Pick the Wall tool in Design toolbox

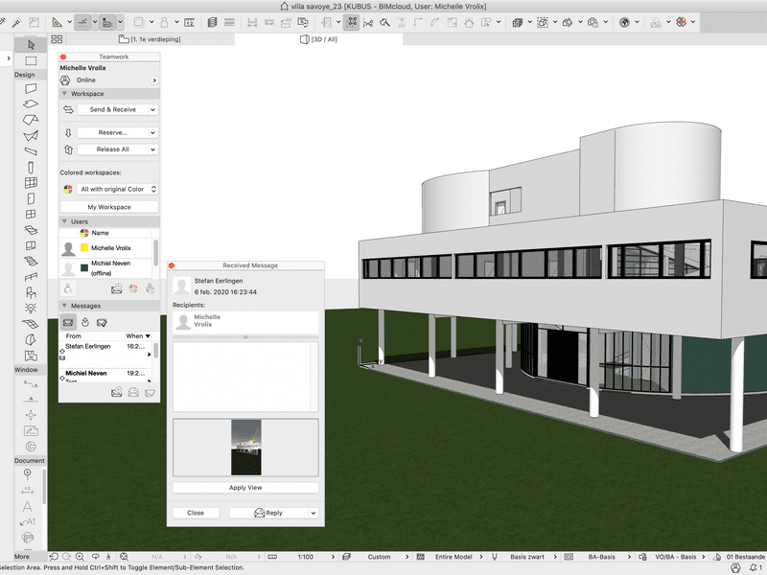tap(31, 88)
